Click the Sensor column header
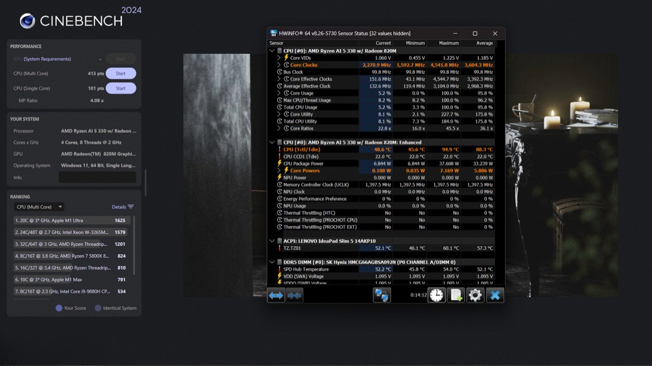Screen dimensions: 652x366 click(x=277, y=43)
